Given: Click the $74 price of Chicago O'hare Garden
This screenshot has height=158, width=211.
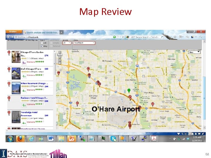Looking at the screenshot, I should [46, 56].
